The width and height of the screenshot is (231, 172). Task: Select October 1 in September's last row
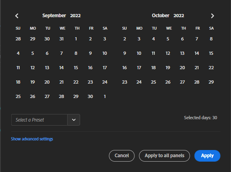105,96
